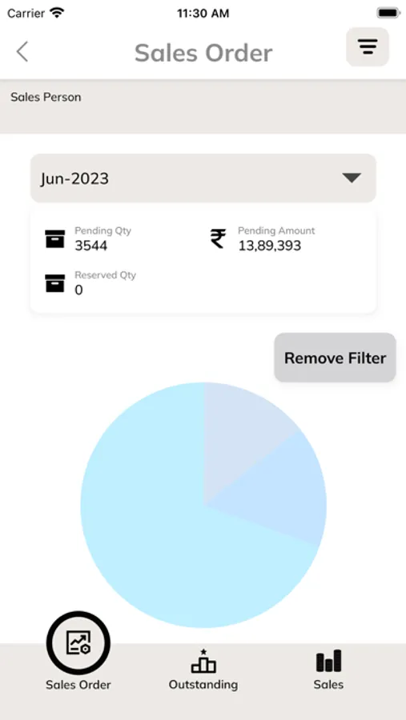Tap the Outstanding podium icon
The height and width of the screenshot is (720, 406).
tap(203, 661)
